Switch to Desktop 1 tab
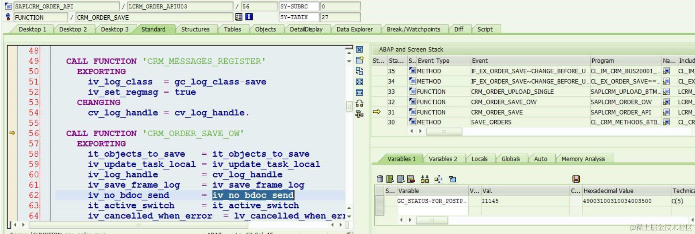The height and width of the screenshot is (234, 695). (x=32, y=29)
